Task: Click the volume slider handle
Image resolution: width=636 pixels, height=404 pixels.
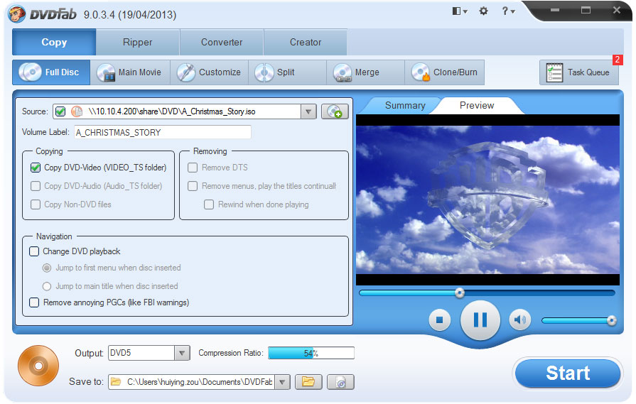Action: click(x=611, y=320)
